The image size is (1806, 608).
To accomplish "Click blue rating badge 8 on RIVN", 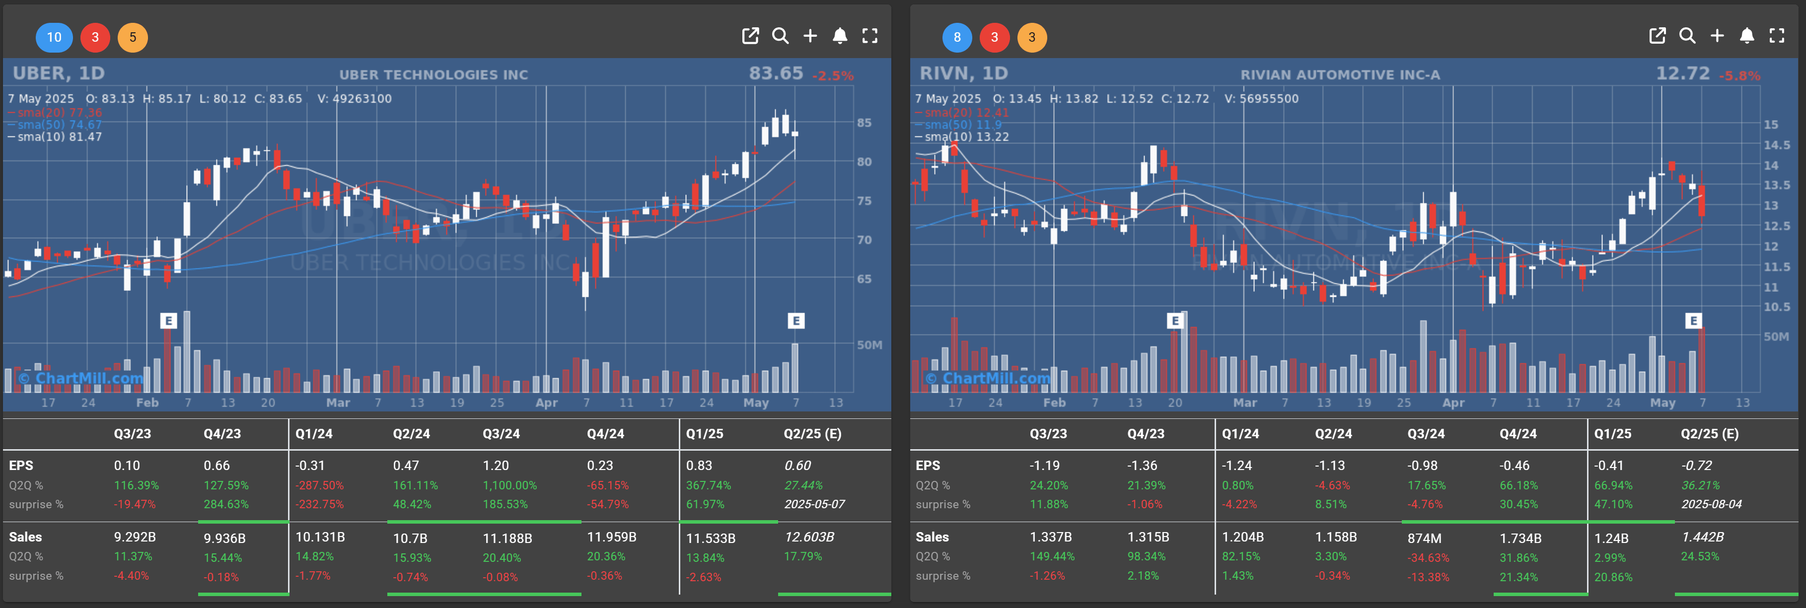I will point(957,37).
